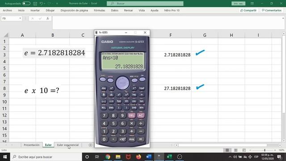Toggle the Autoguardado switch

coord(26,4)
